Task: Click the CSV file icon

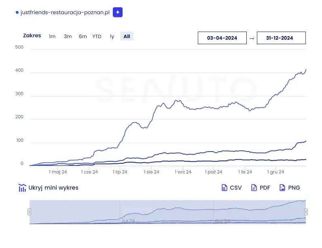Action: click(x=224, y=188)
